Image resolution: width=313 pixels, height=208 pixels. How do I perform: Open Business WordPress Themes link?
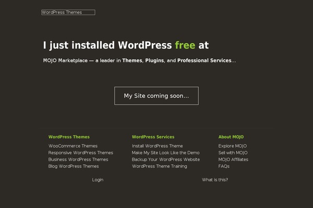[x=78, y=160]
